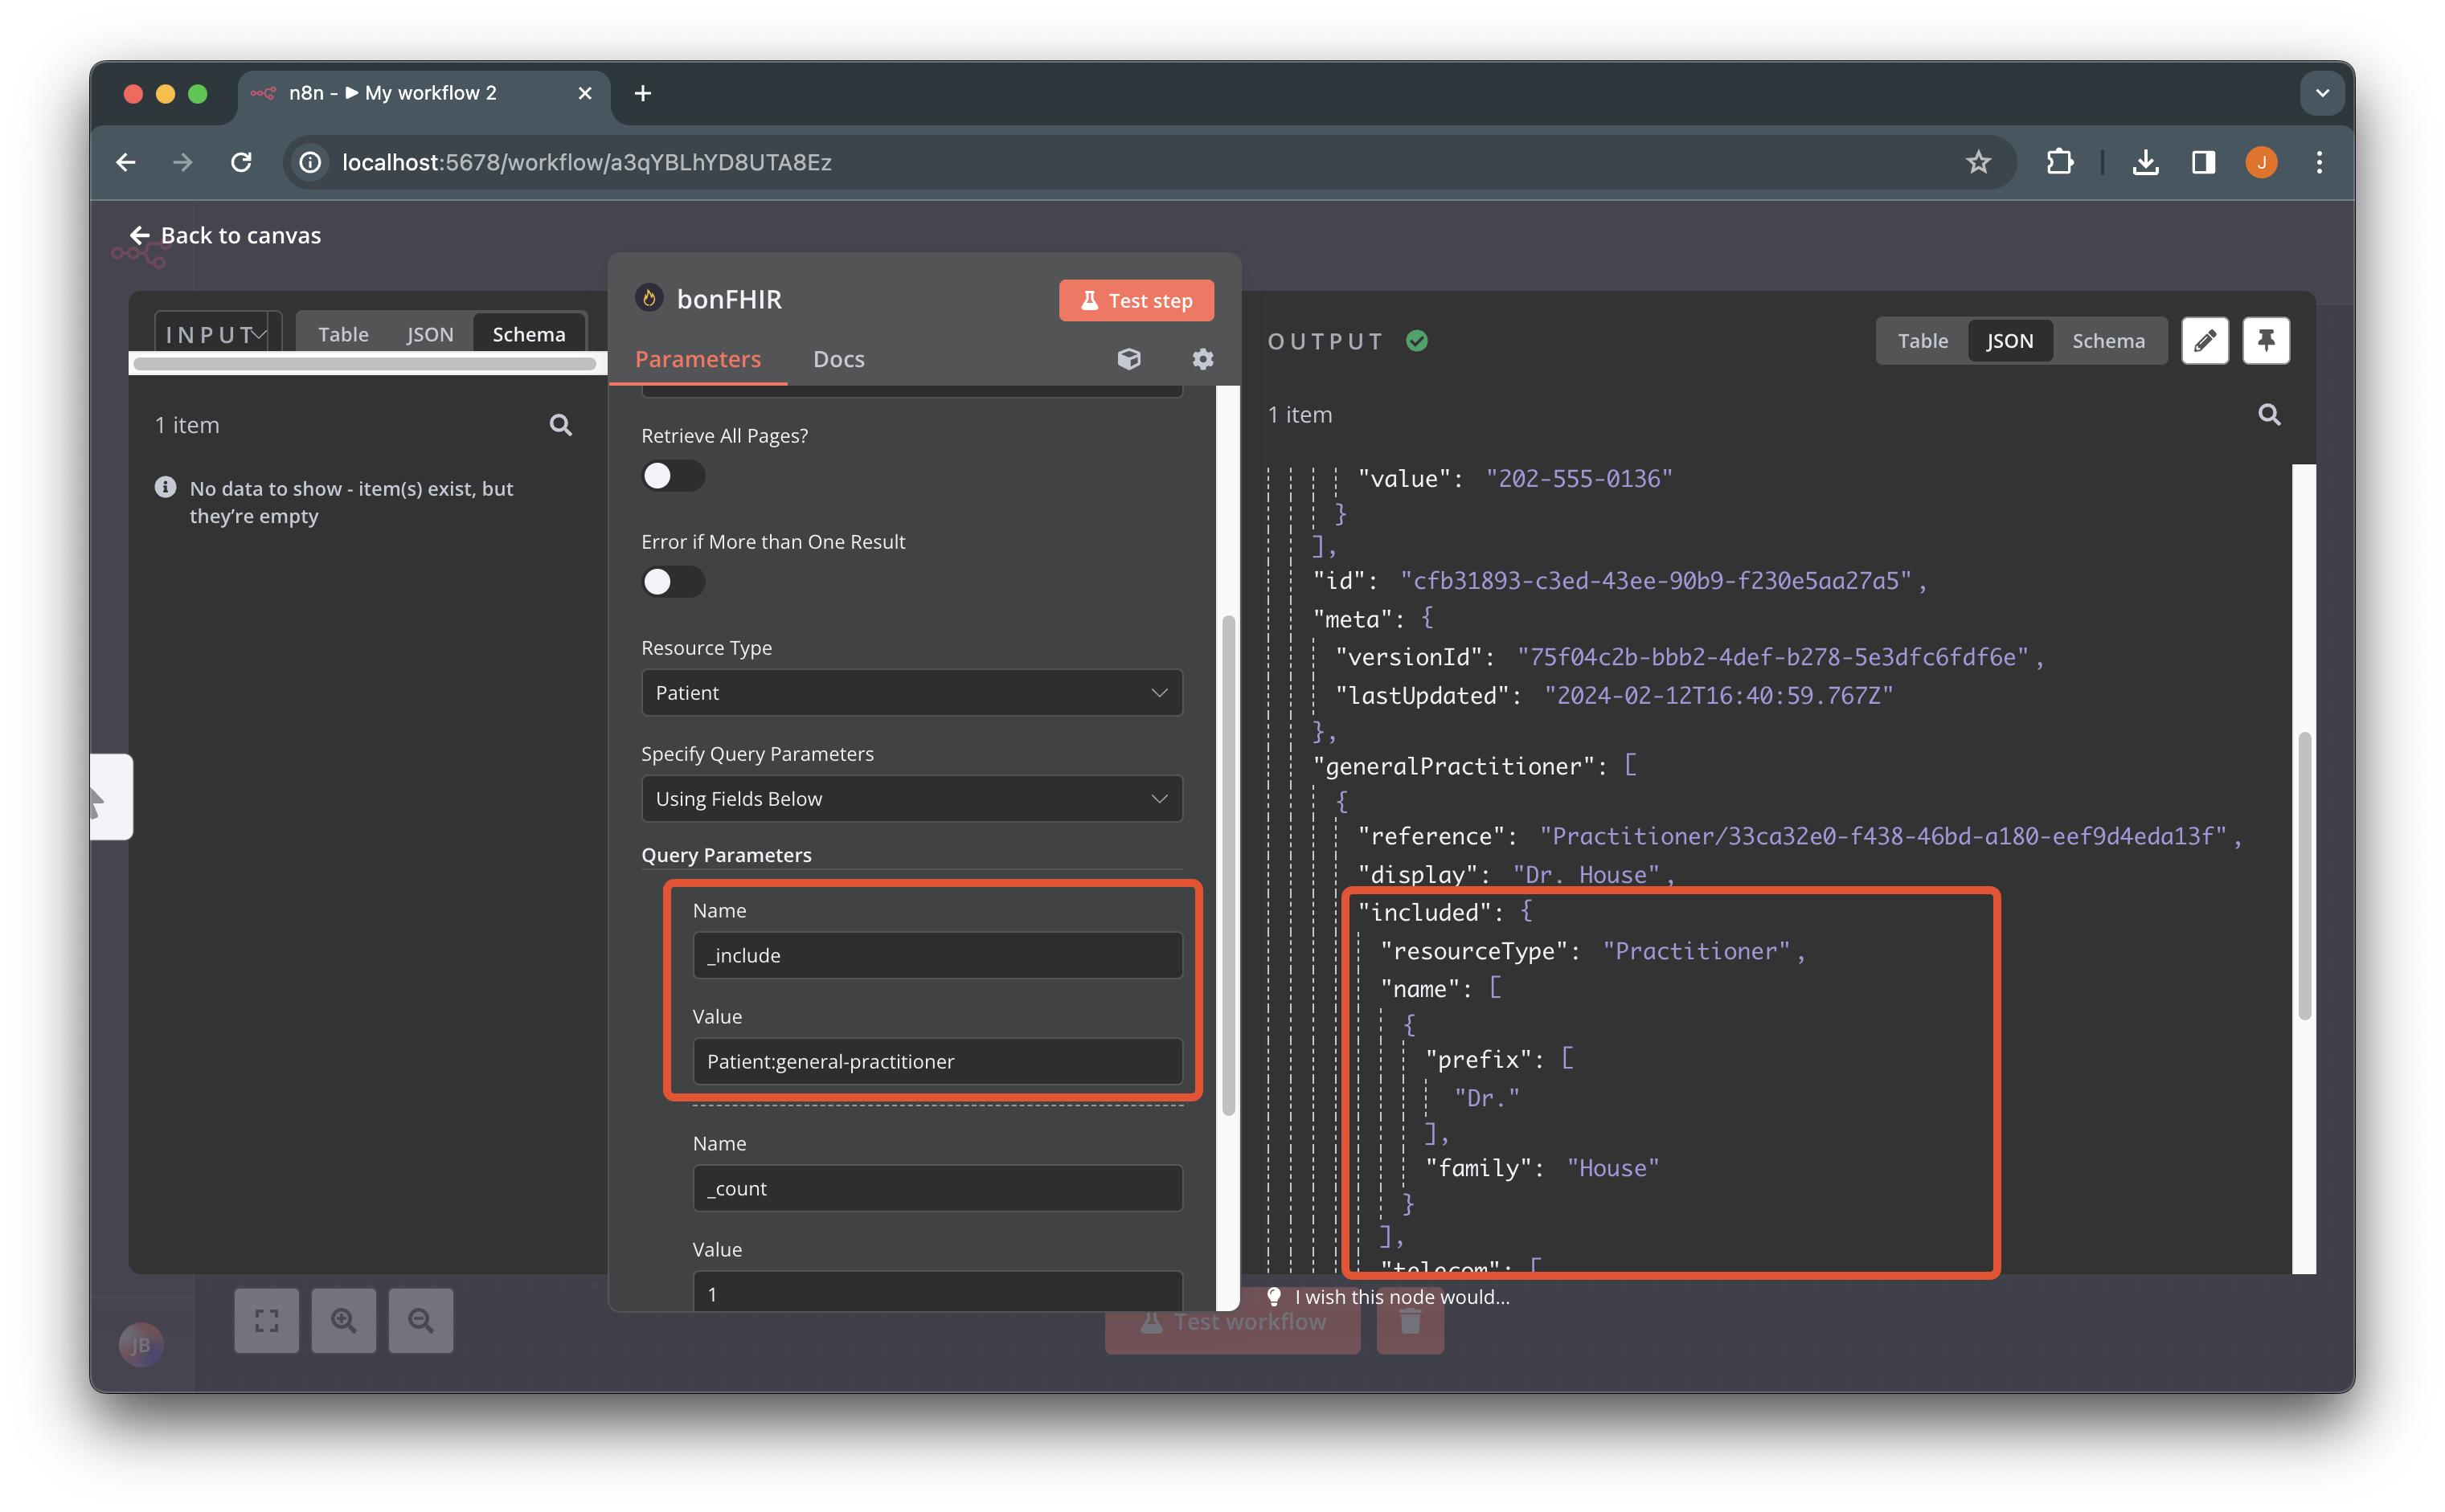Click the "lastUpdated" timestamp value
Image resolution: width=2445 pixels, height=1512 pixels.
[x=1718, y=696]
